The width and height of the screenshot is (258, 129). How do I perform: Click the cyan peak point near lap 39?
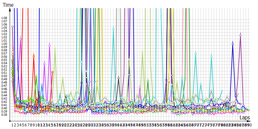tap(113, 29)
